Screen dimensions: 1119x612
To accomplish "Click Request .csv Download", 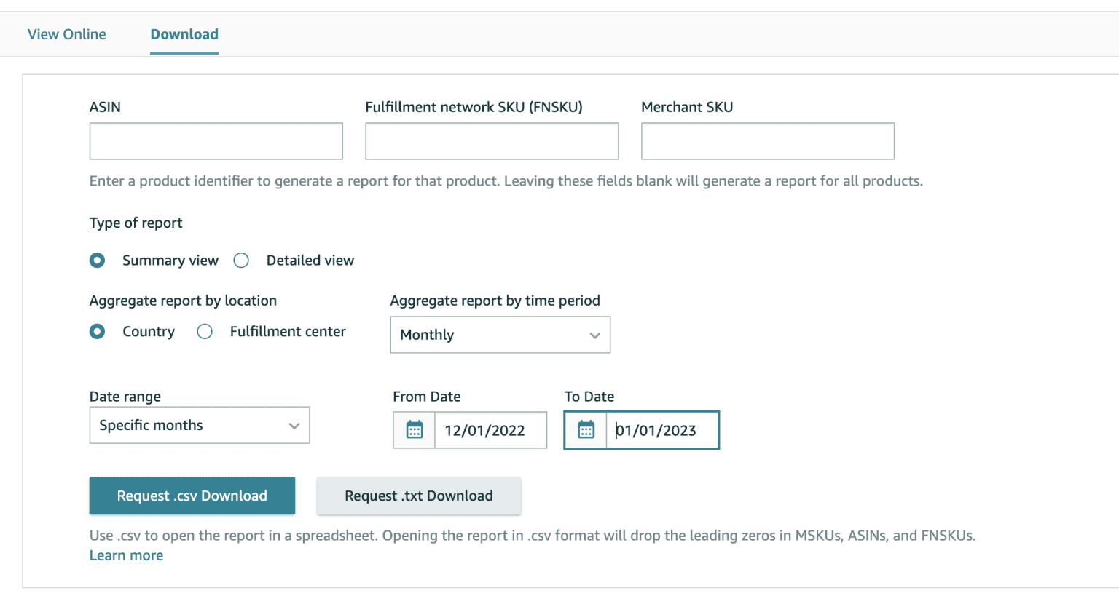I will coord(192,496).
